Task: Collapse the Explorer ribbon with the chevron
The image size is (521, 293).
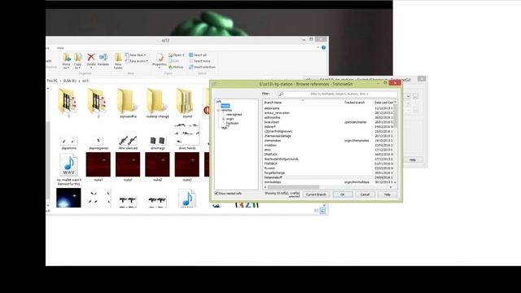Action: [x=317, y=47]
